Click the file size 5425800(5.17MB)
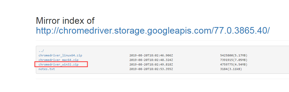The image size is (289, 92). [234, 55]
